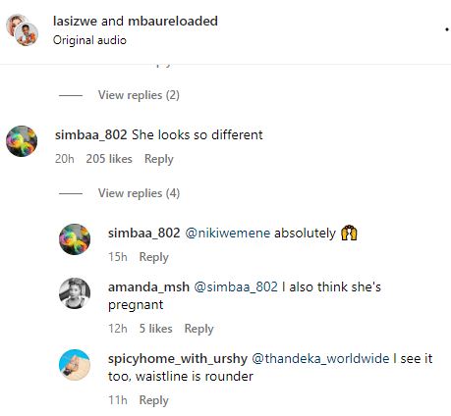Open the Original audio link
The width and height of the screenshot is (451, 416).
coord(89,40)
